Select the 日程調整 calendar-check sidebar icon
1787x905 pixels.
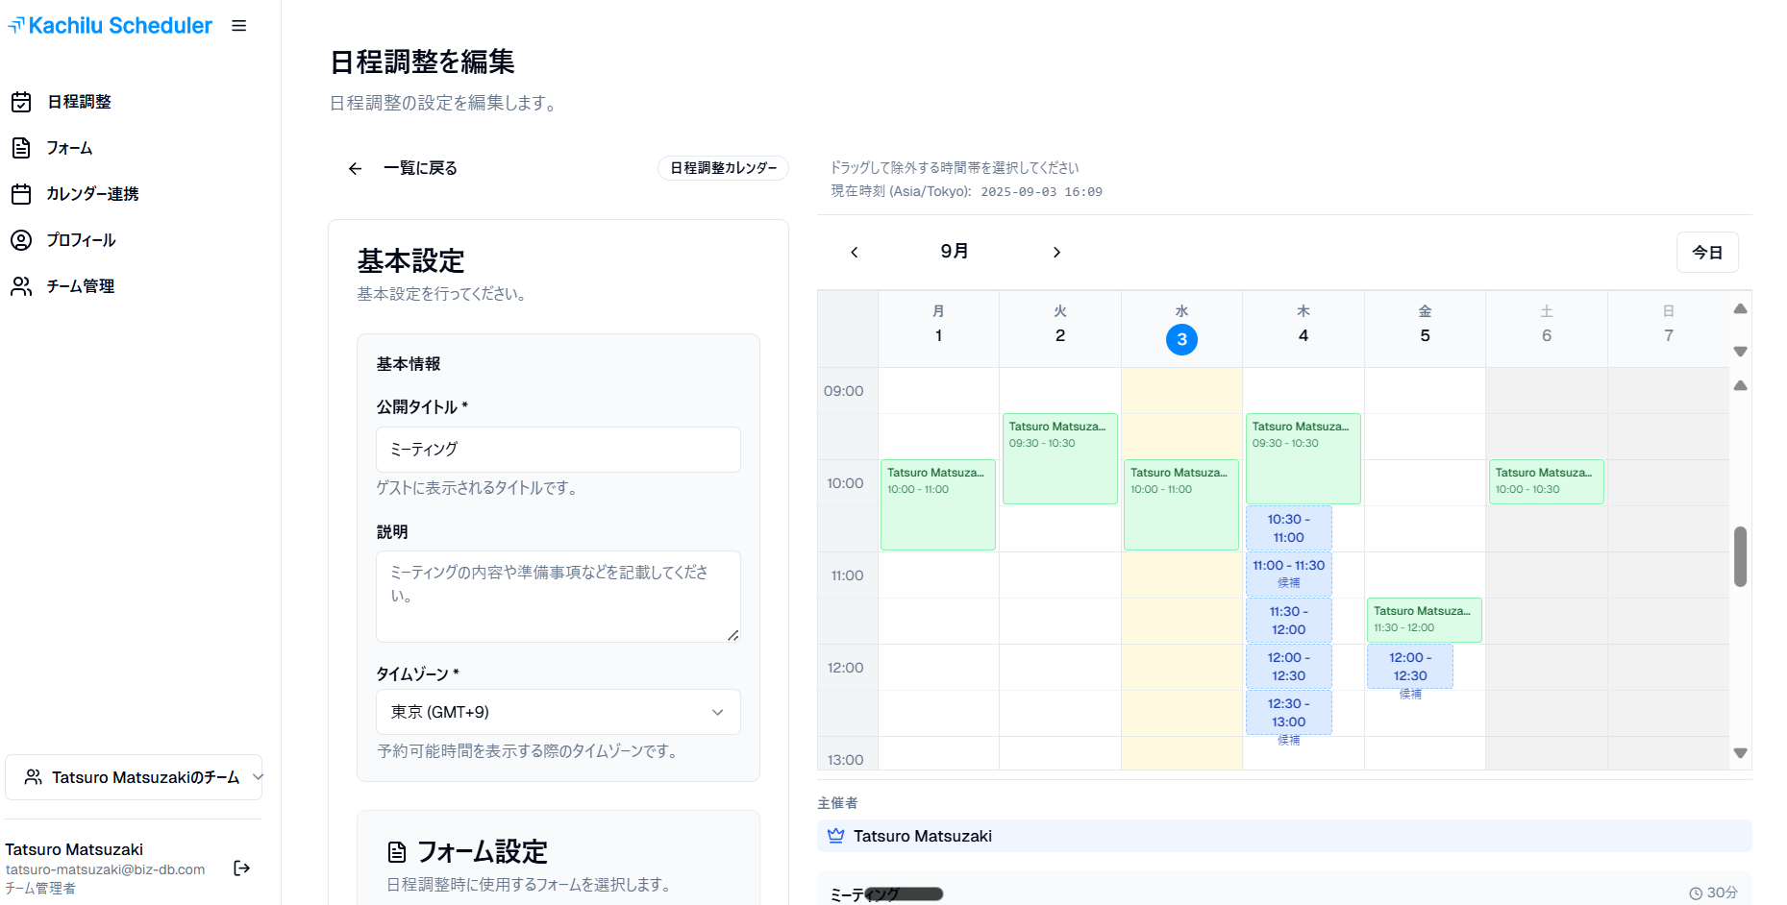[21, 101]
